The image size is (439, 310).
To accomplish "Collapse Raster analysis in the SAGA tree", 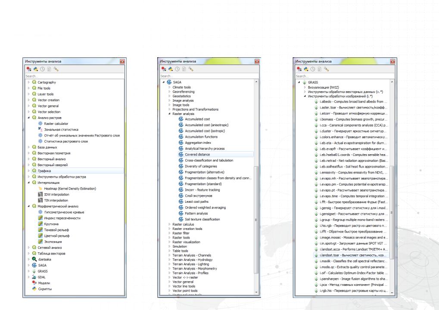I will click(x=169, y=114).
